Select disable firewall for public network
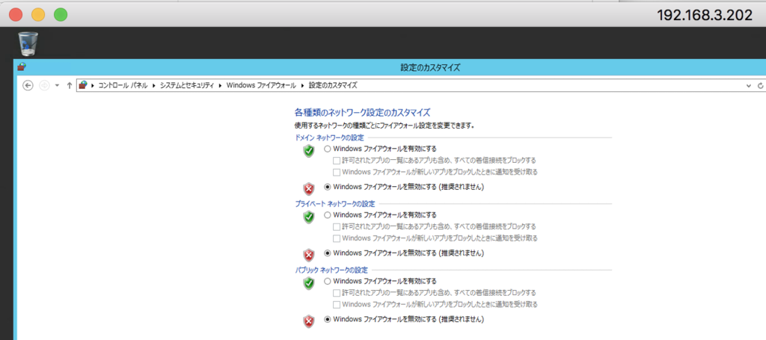The width and height of the screenshot is (766, 340). 328,320
